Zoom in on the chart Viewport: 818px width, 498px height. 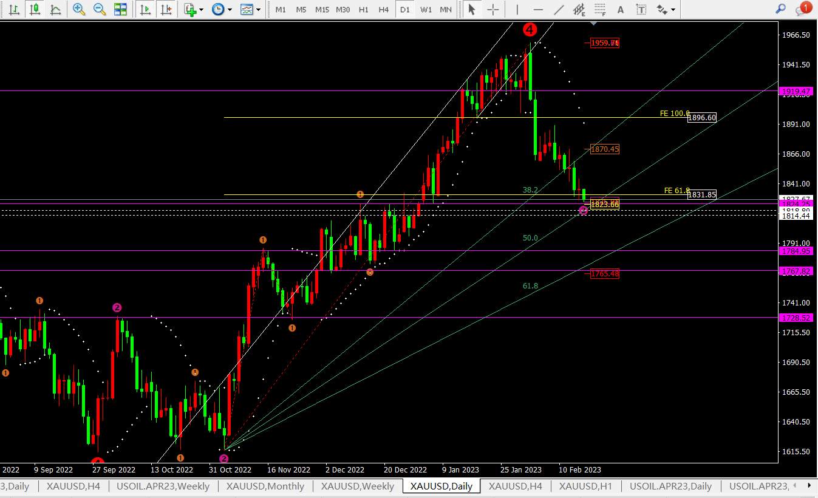(79, 9)
